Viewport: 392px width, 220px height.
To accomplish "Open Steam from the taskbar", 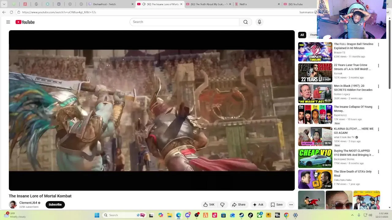I will coord(242,215).
